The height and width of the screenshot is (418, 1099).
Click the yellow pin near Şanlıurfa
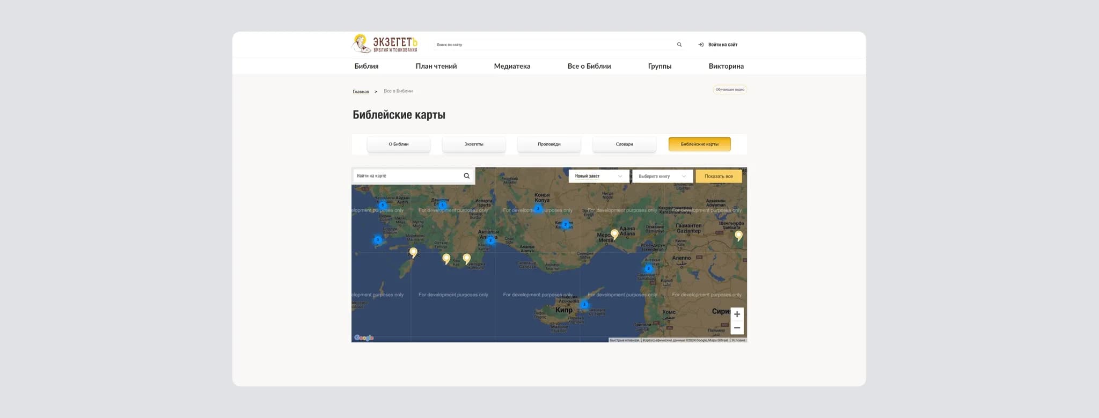738,235
